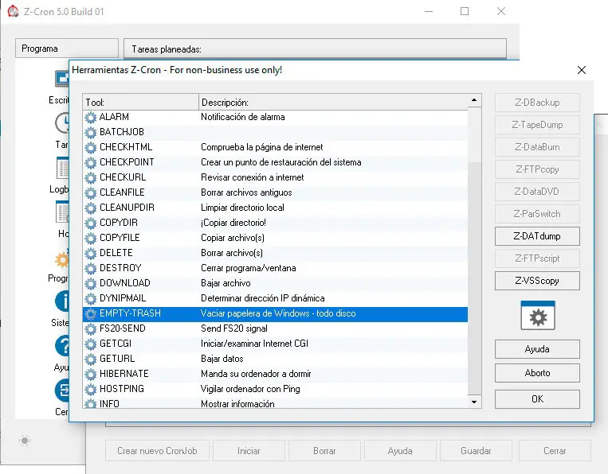The height and width of the screenshot is (474, 608).
Task: Click the gear icon beside EMPTY-TRASH
Action: tap(90, 313)
